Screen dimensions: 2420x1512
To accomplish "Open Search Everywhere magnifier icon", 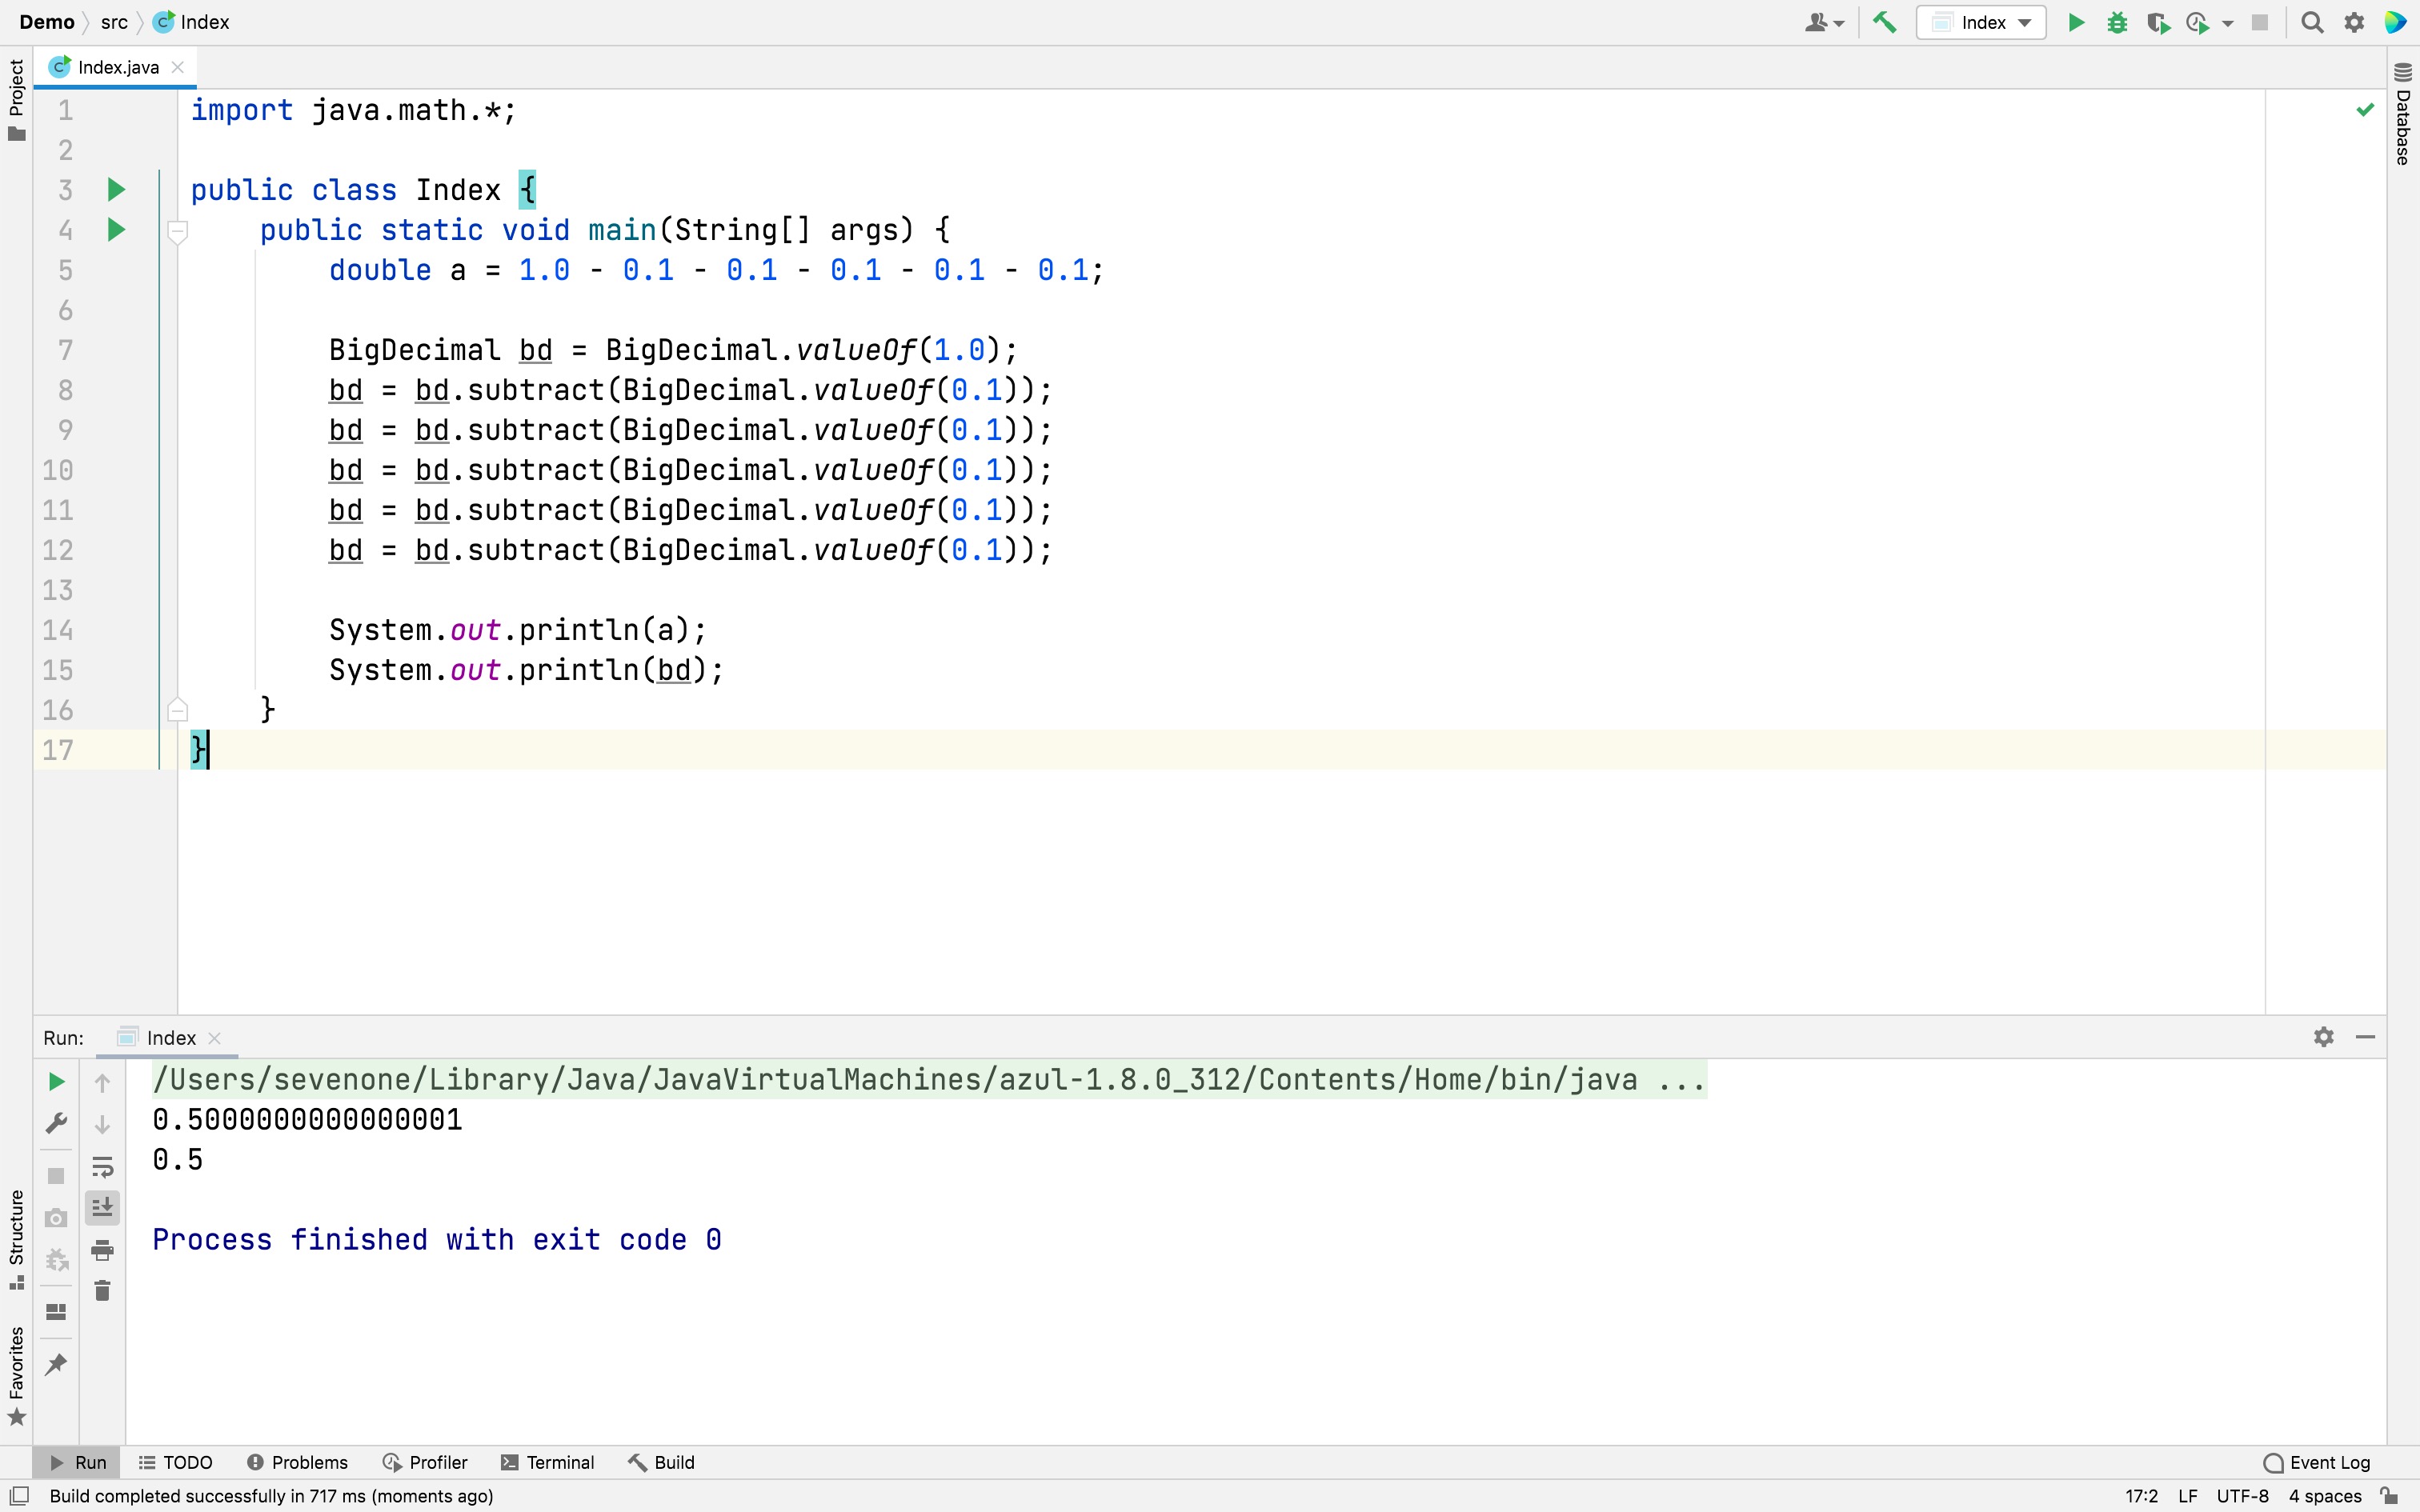I will [2312, 22].
